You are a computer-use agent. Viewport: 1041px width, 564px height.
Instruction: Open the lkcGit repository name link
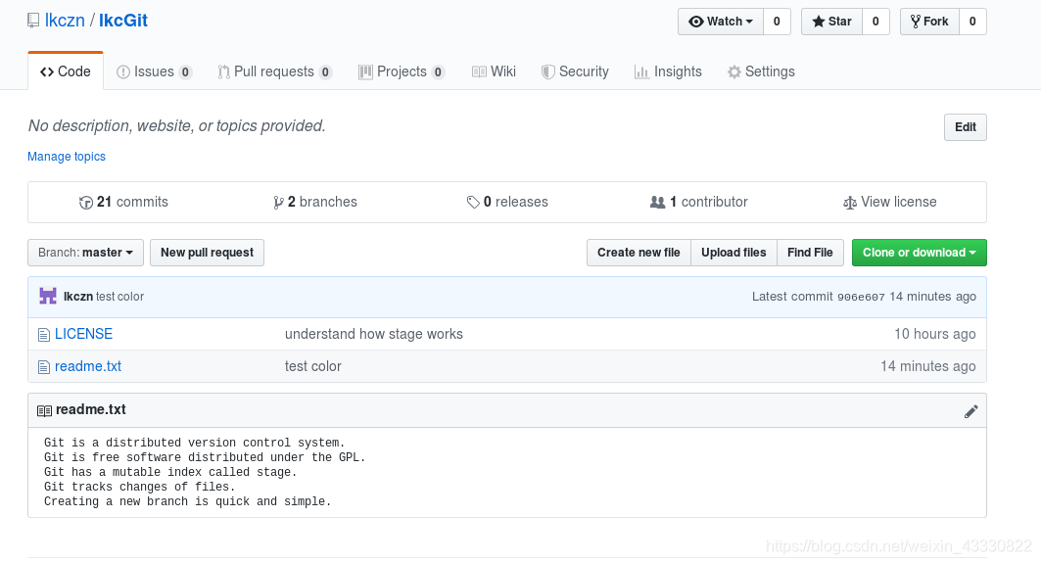(122, 21)
